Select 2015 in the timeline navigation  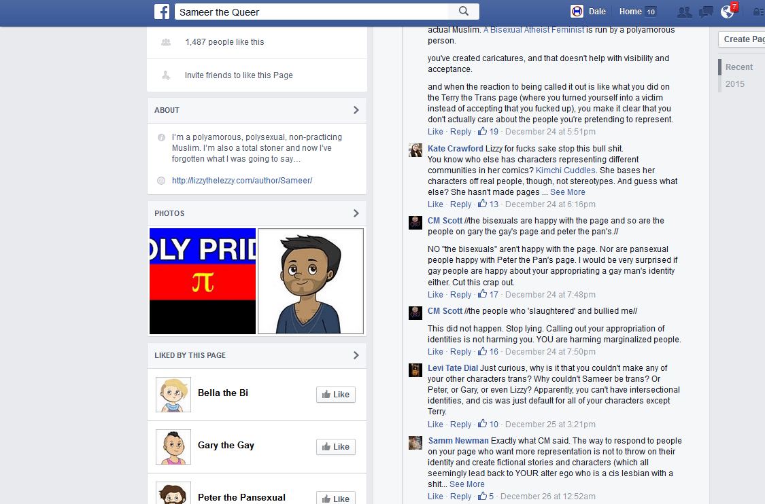(x=735, y=84)
